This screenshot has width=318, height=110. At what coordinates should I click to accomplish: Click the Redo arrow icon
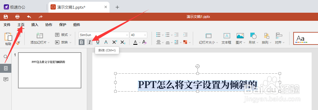click(x=41, y=17)
